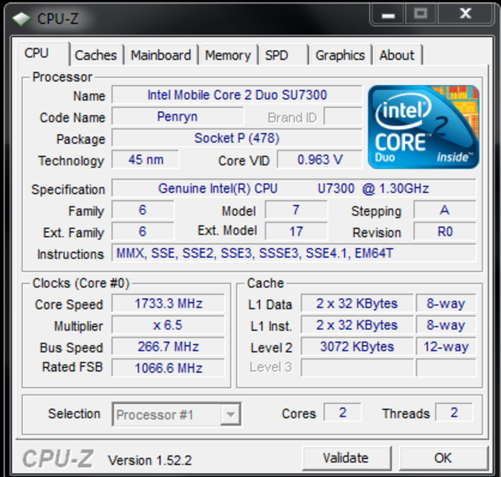Go to the SPD tab

coord(283,56)
